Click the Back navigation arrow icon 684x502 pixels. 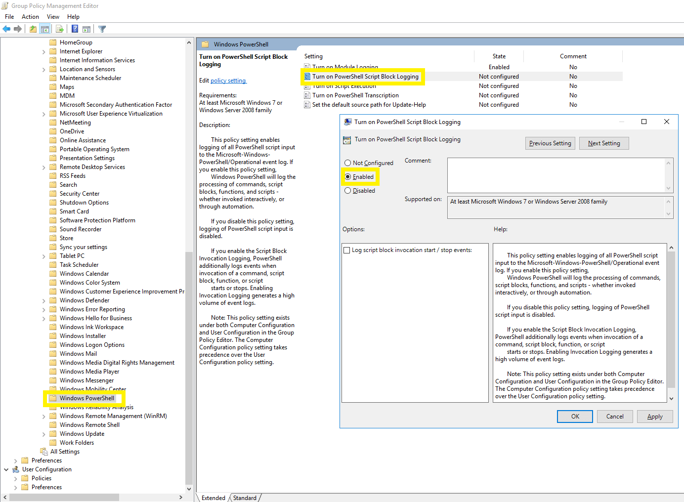coord(6,29)
